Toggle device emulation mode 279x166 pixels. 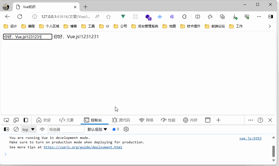point(16,120)
